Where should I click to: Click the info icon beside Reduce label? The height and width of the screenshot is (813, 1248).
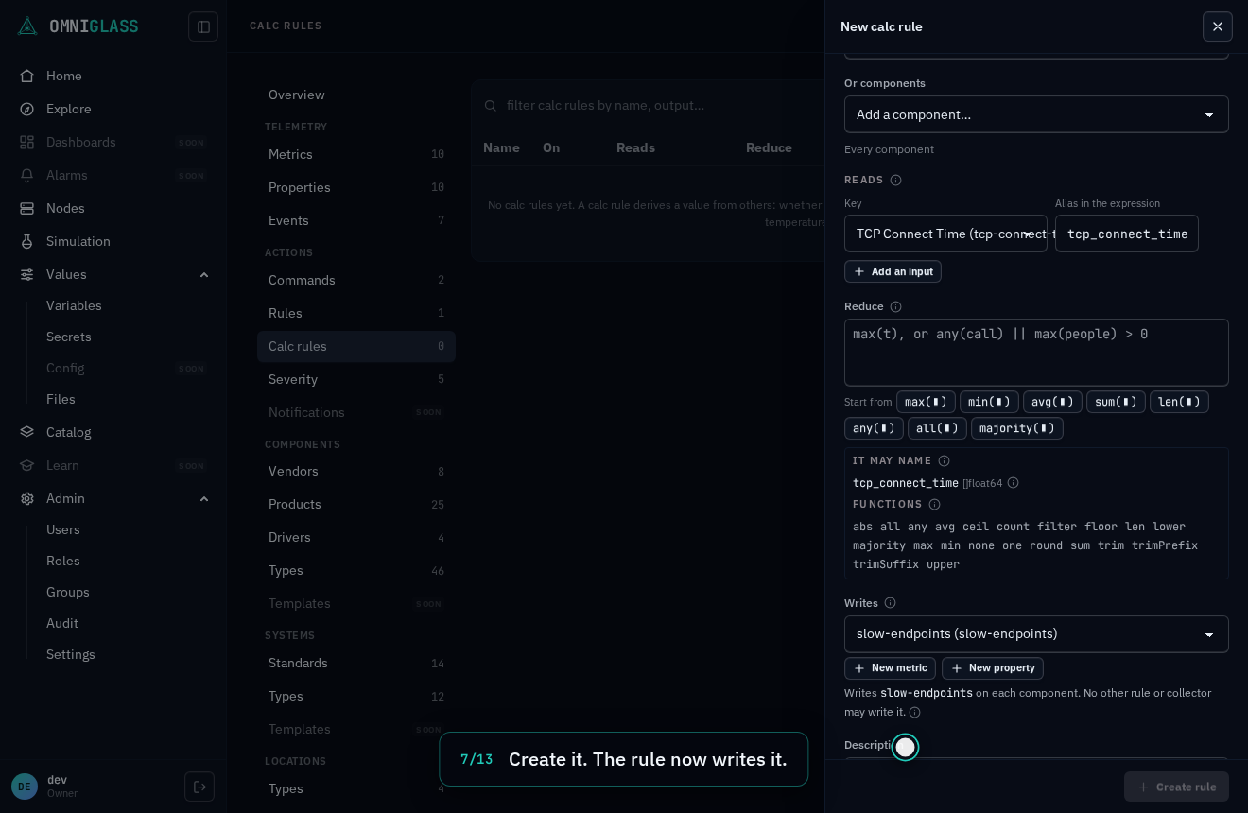[x=895, y=307]
